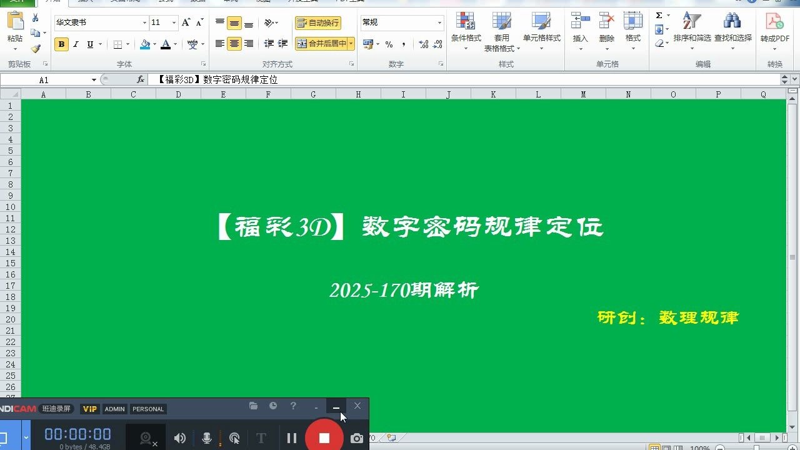Open 套用表格格式 table formats
The width and height of the screenshot is (800, 450).
pyautogui.click(x=501, y=31)
